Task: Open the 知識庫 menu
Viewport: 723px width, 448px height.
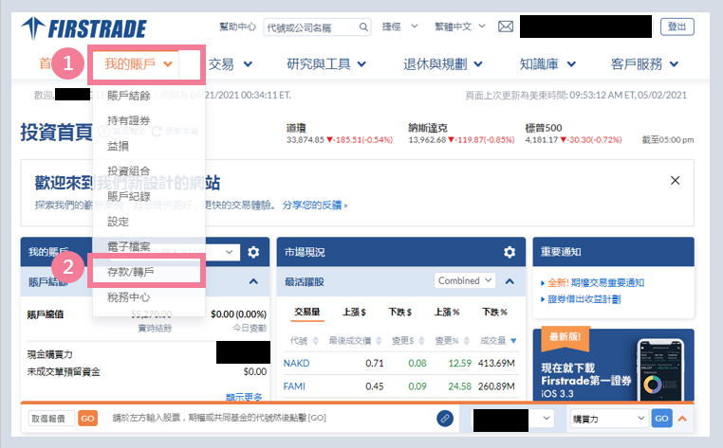Action: tap(547, 64)
